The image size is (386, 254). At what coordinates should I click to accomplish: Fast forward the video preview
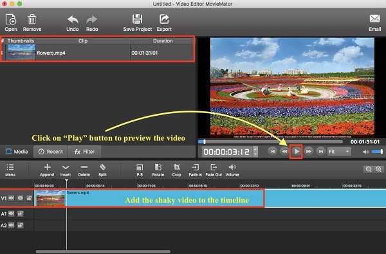point(308,151)
